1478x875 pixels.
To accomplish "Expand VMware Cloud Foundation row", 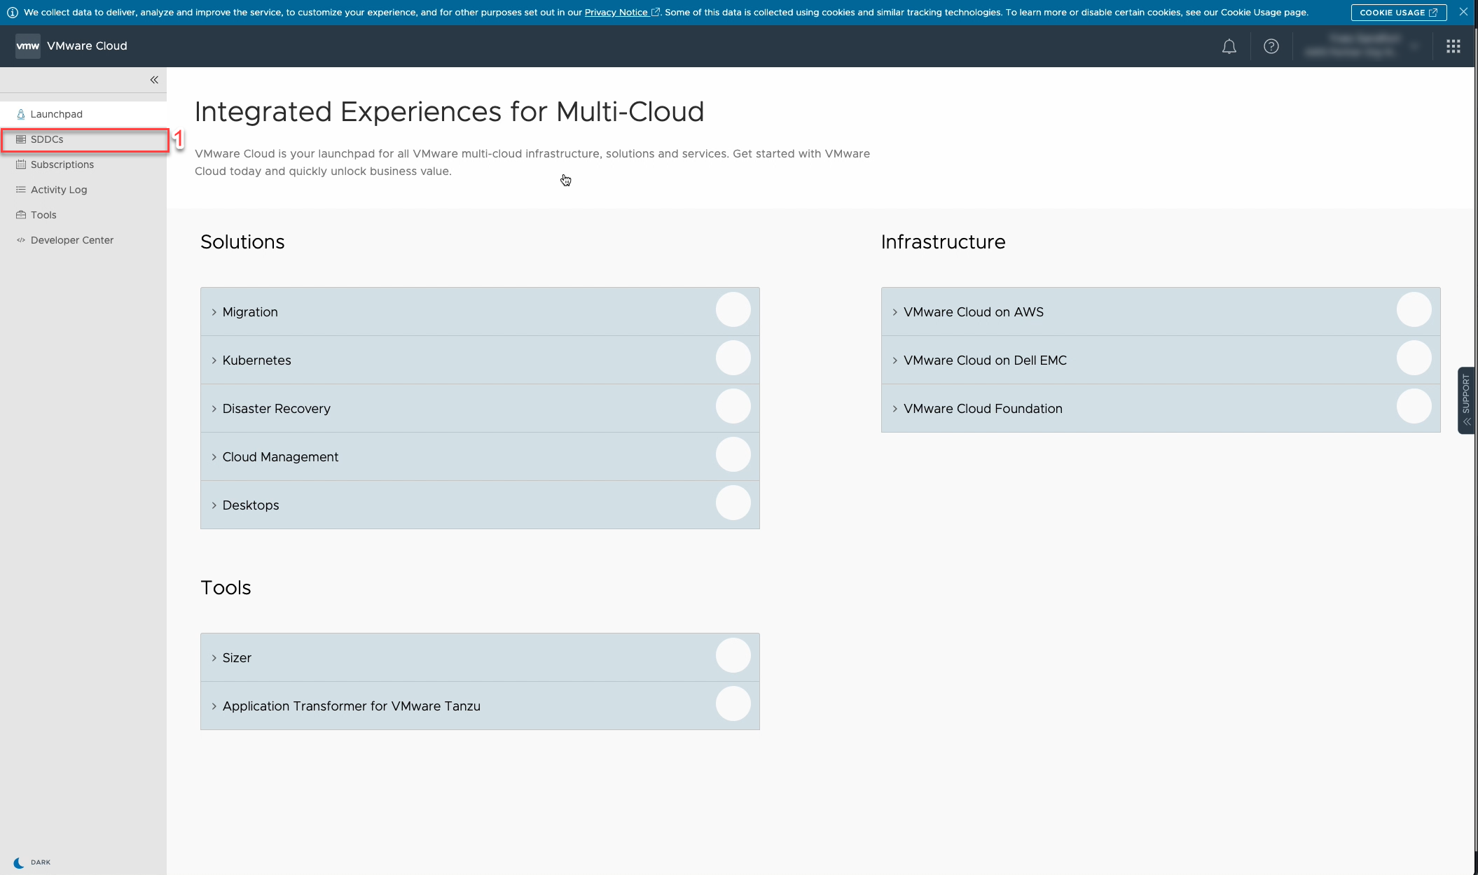I will click(x=1161, y=408).
